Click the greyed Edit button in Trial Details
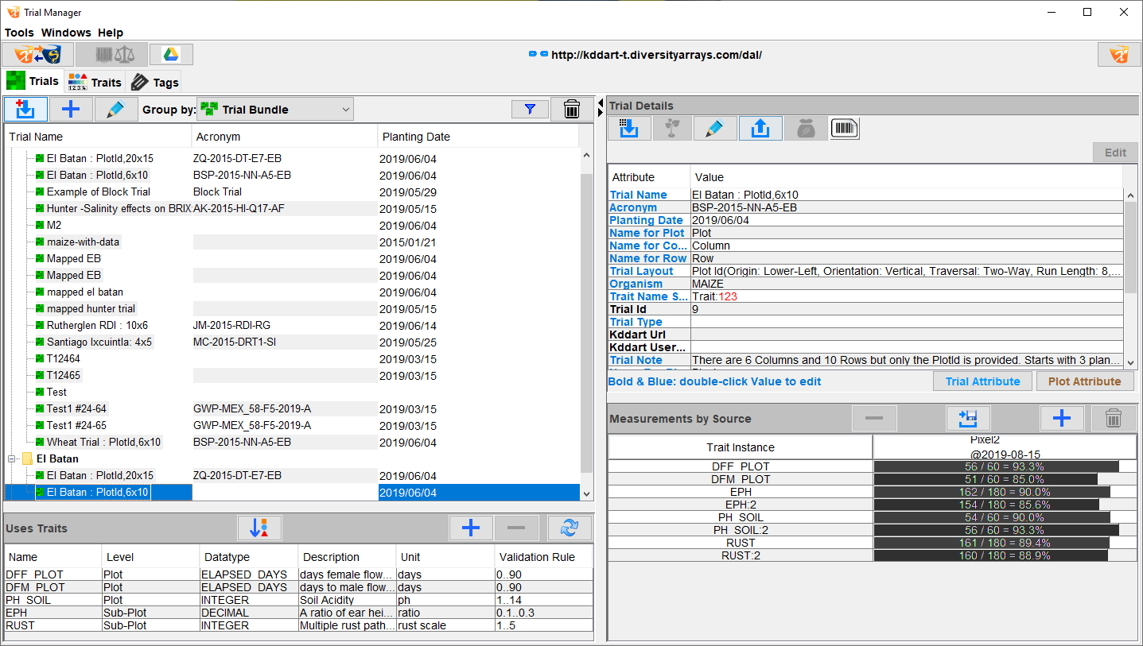Image resolution: width=1143 pixels, height=646 pixels. coord(1115,153)
